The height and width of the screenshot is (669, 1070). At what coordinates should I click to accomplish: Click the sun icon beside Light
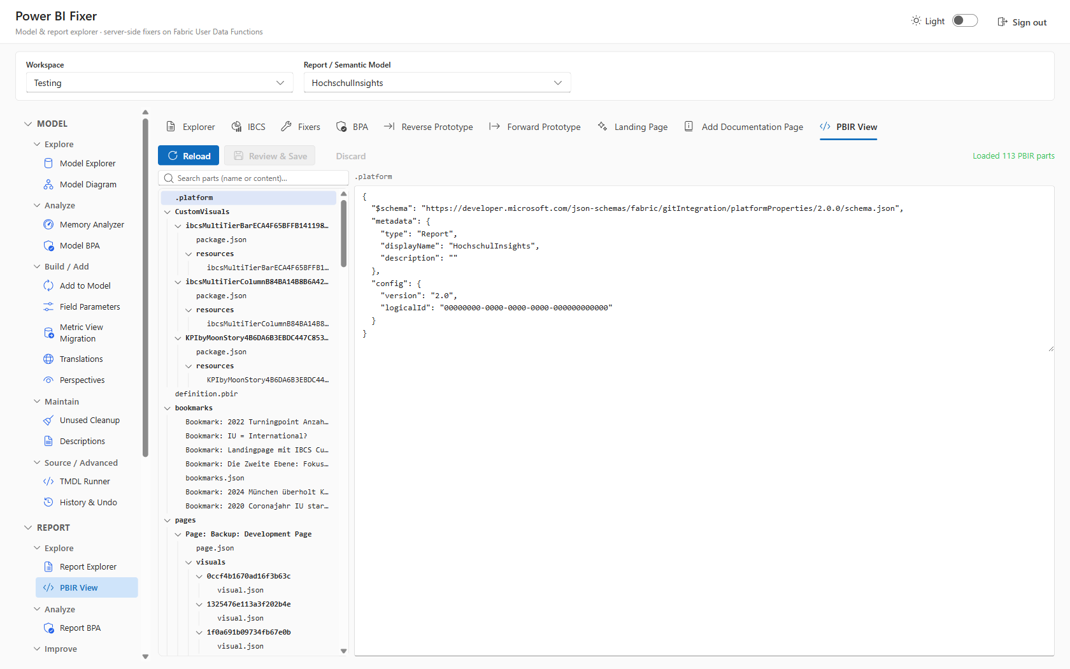click(916, 20)
